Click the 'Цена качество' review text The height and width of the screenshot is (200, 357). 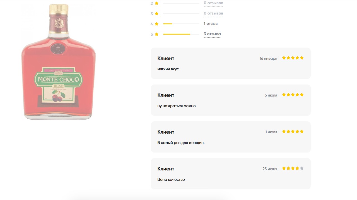click(171, 180)
